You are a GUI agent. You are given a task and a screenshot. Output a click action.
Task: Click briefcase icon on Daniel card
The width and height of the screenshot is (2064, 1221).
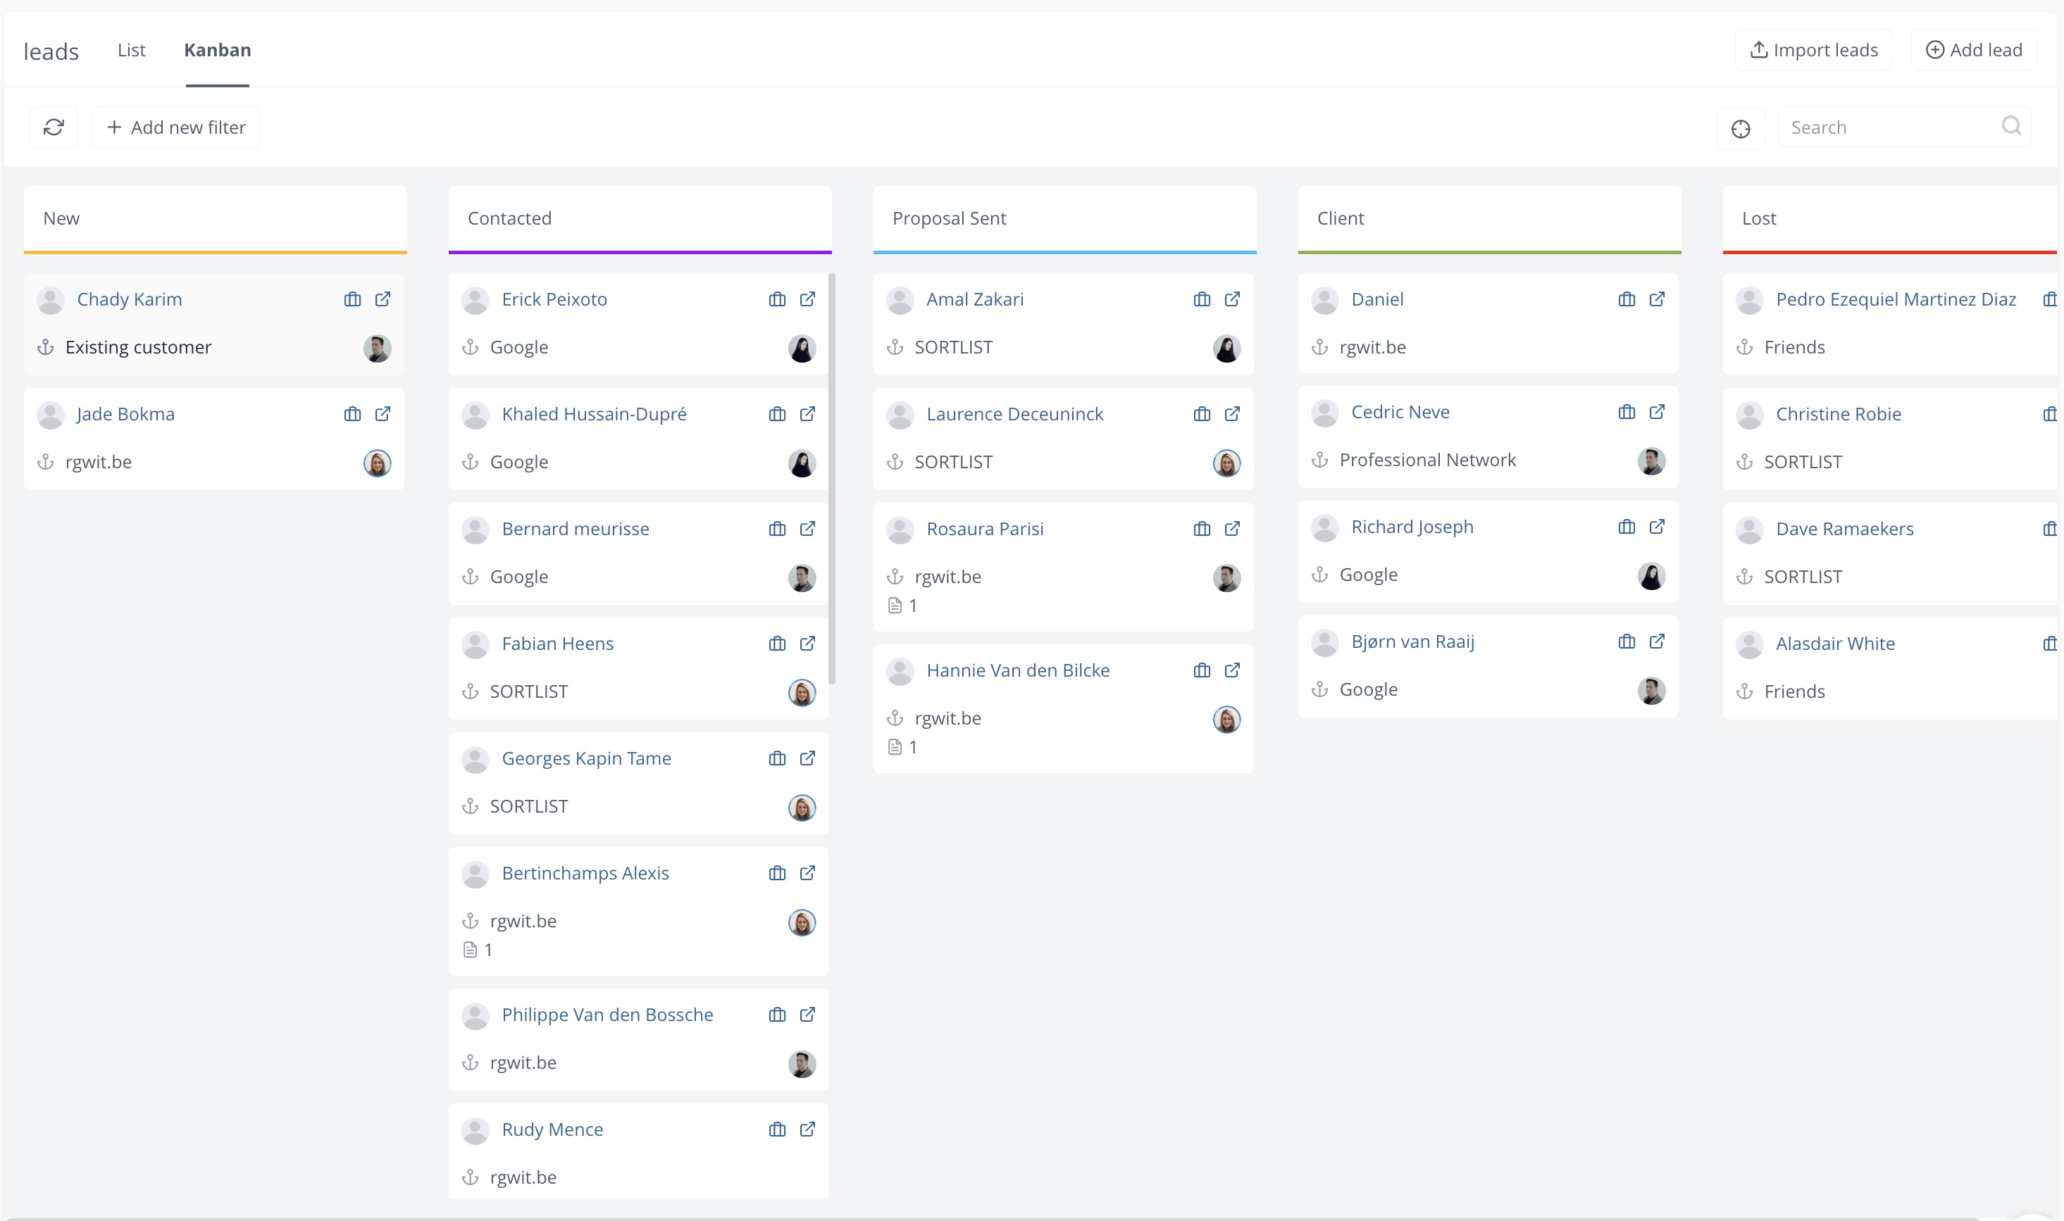(1626, 299)
